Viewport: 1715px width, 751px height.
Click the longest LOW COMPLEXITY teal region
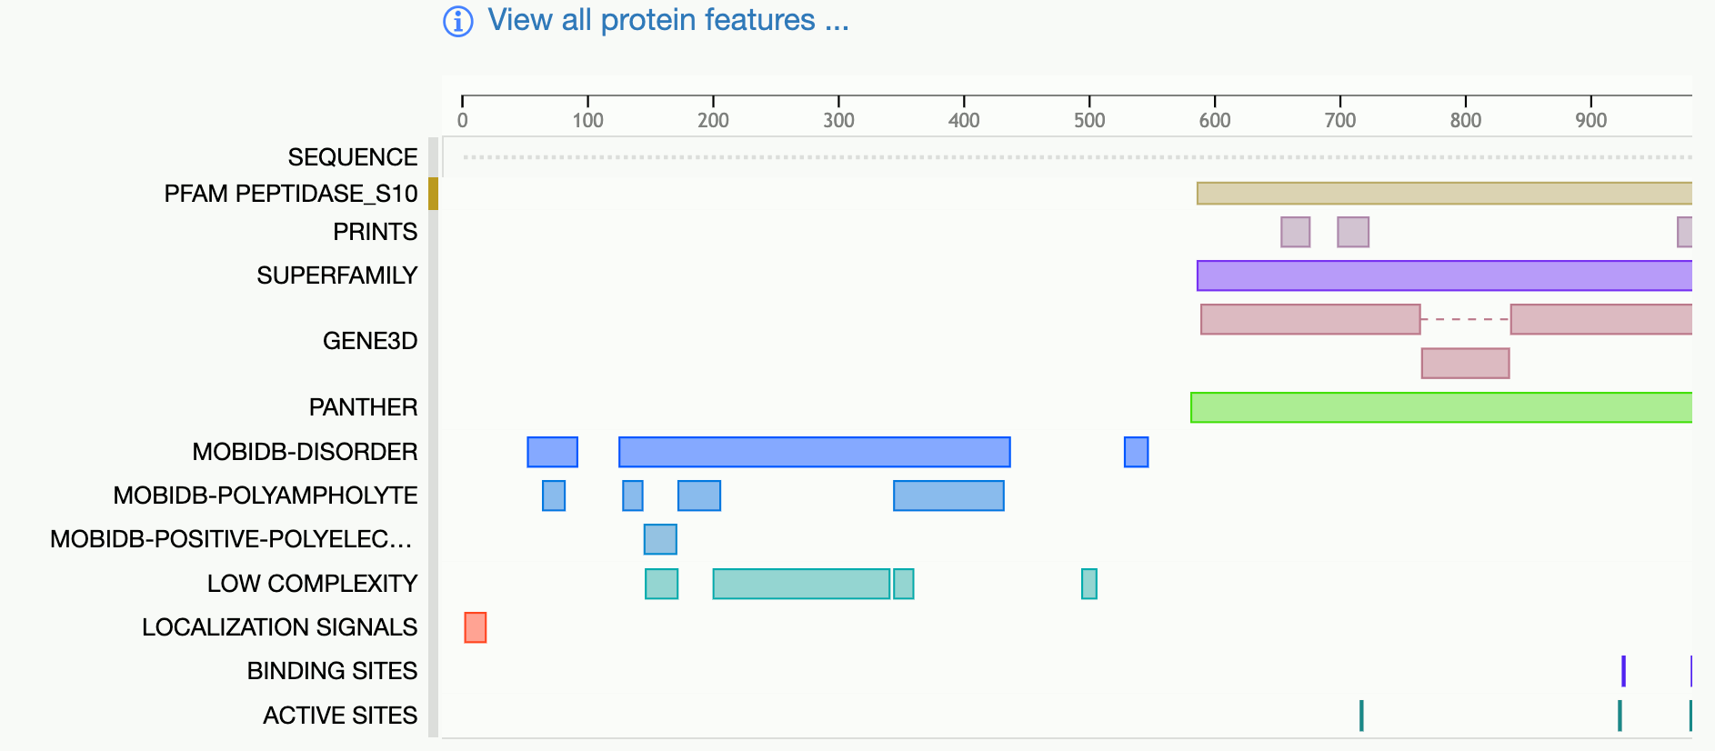[x=801, y=584]
